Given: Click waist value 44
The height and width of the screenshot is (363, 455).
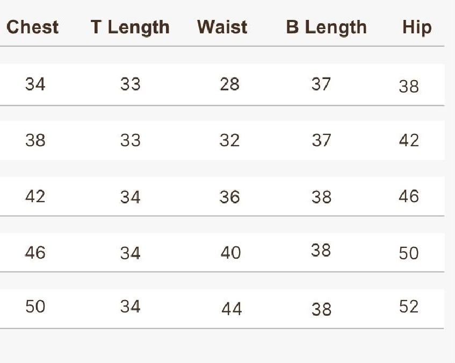Looking at the screenshot, I should [232, 309].
